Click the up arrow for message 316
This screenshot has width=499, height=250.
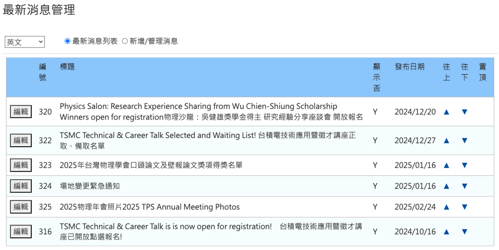coord(446,232)
